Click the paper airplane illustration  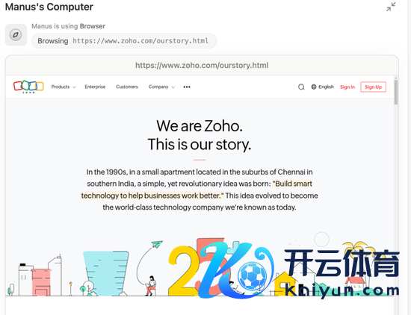[157, 245]
